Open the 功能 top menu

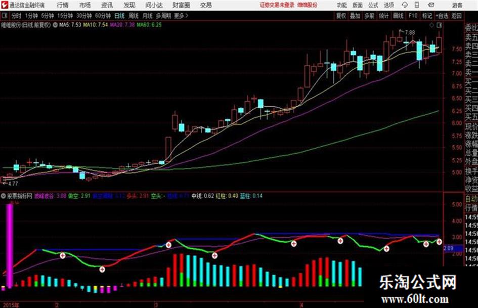pos(342,5)
